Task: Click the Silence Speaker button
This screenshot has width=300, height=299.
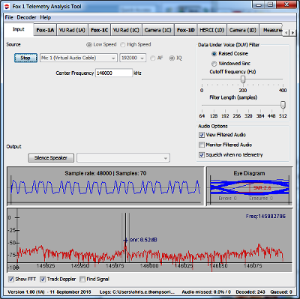Action: tap(51, 158)
